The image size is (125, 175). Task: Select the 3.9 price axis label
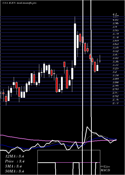115,27
